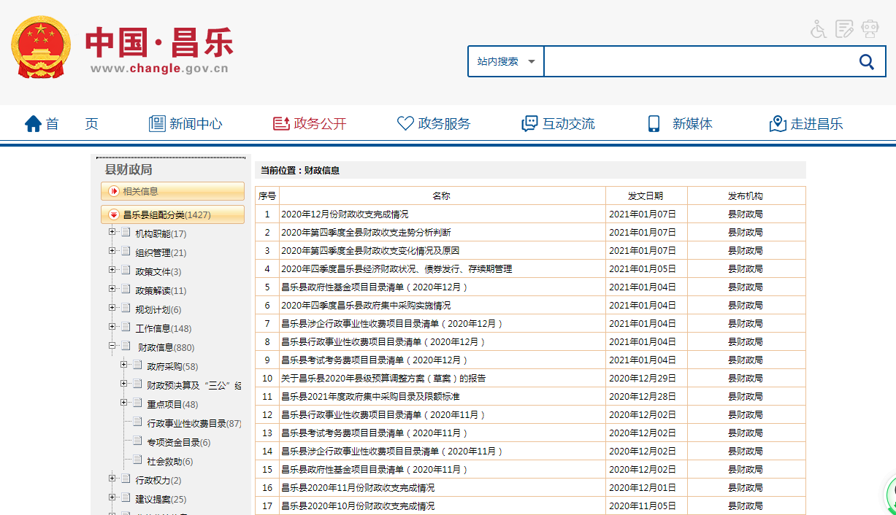Click the magnifying glass search button
Screen dimensions: 896x515
coord(866,62)
